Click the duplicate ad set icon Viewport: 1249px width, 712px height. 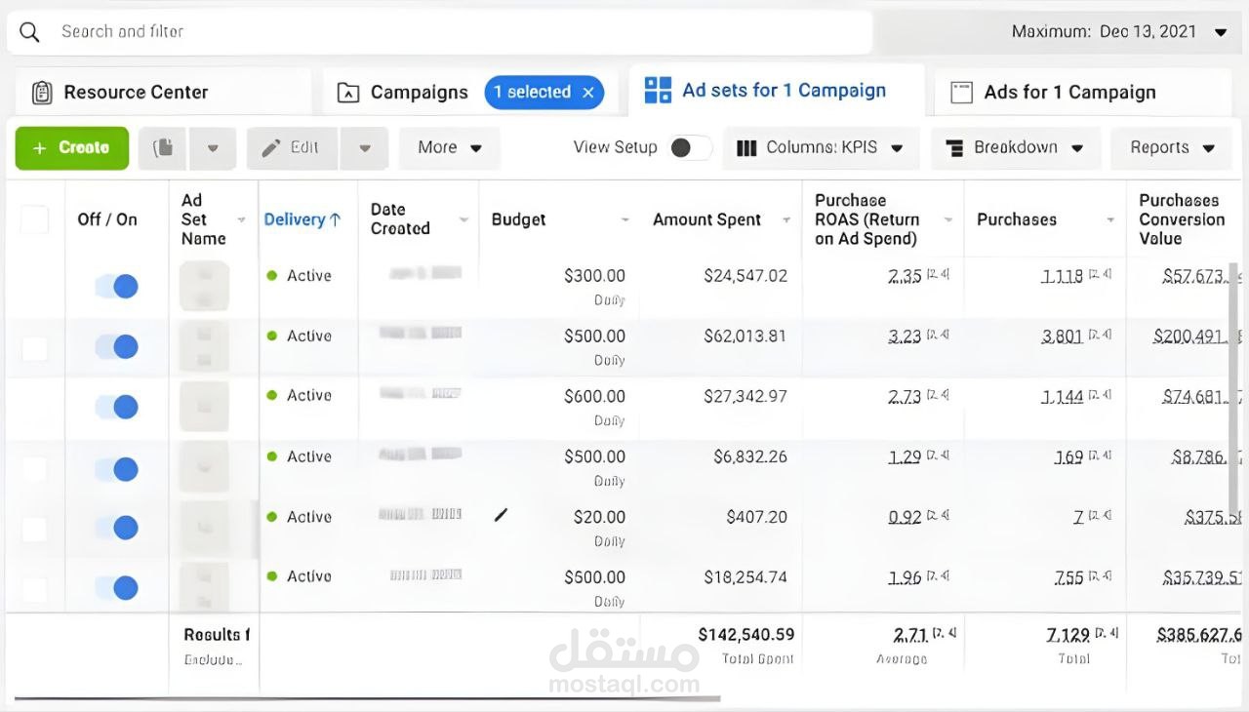pos(164,148)
